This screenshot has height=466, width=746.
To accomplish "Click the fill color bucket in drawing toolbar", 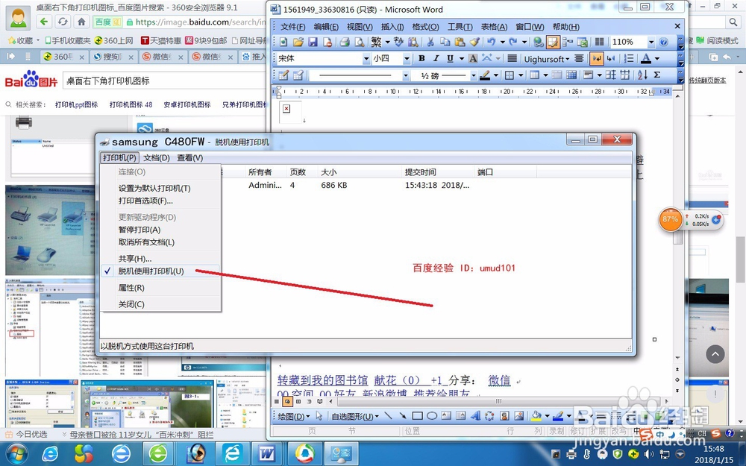I will coord(536,416).
